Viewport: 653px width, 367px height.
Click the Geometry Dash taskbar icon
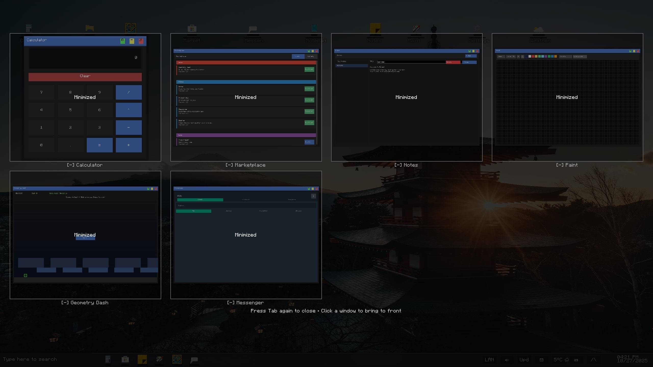(x=177, y=359)
